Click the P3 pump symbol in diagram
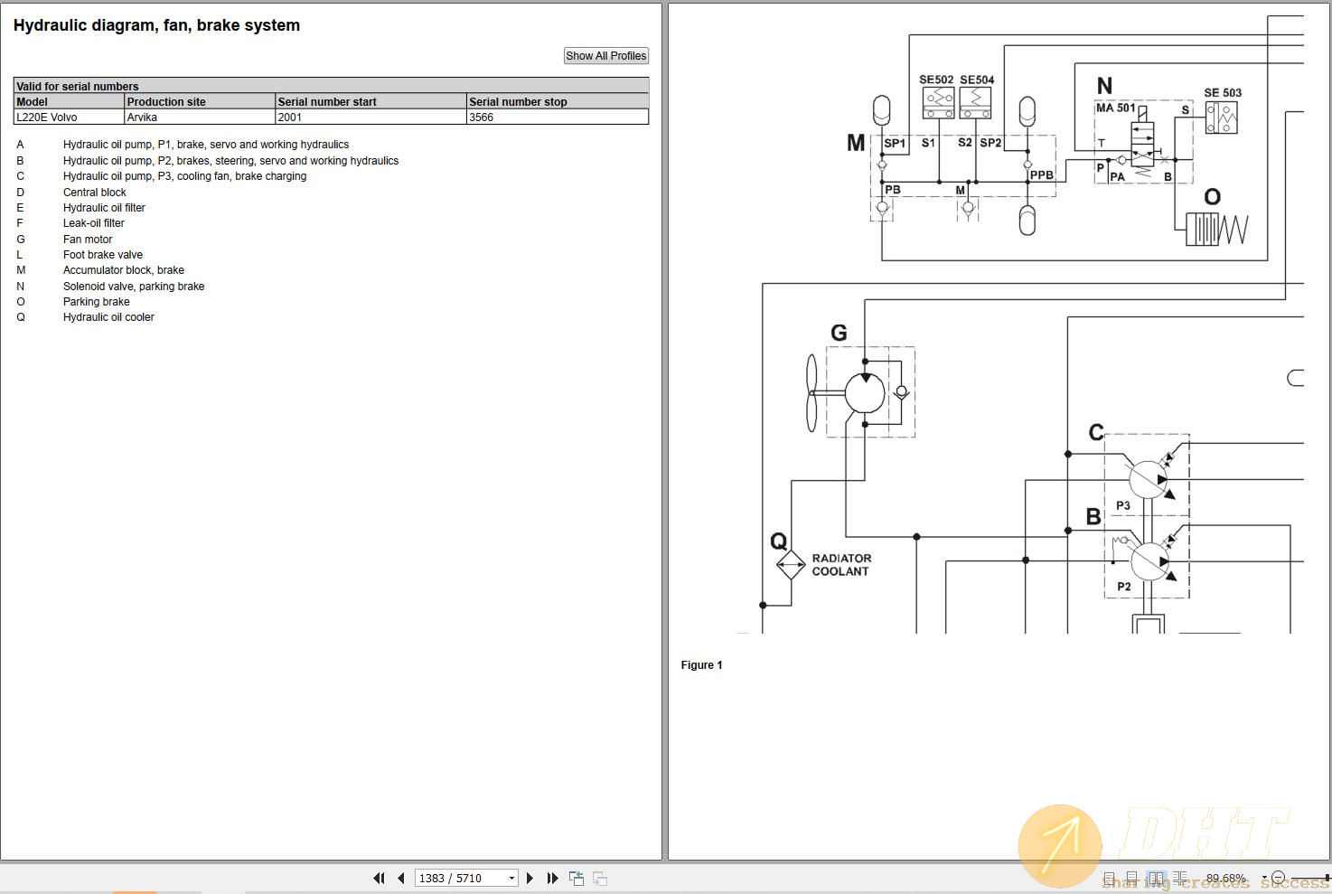The image size is (1332, 894). (1149, 479)
